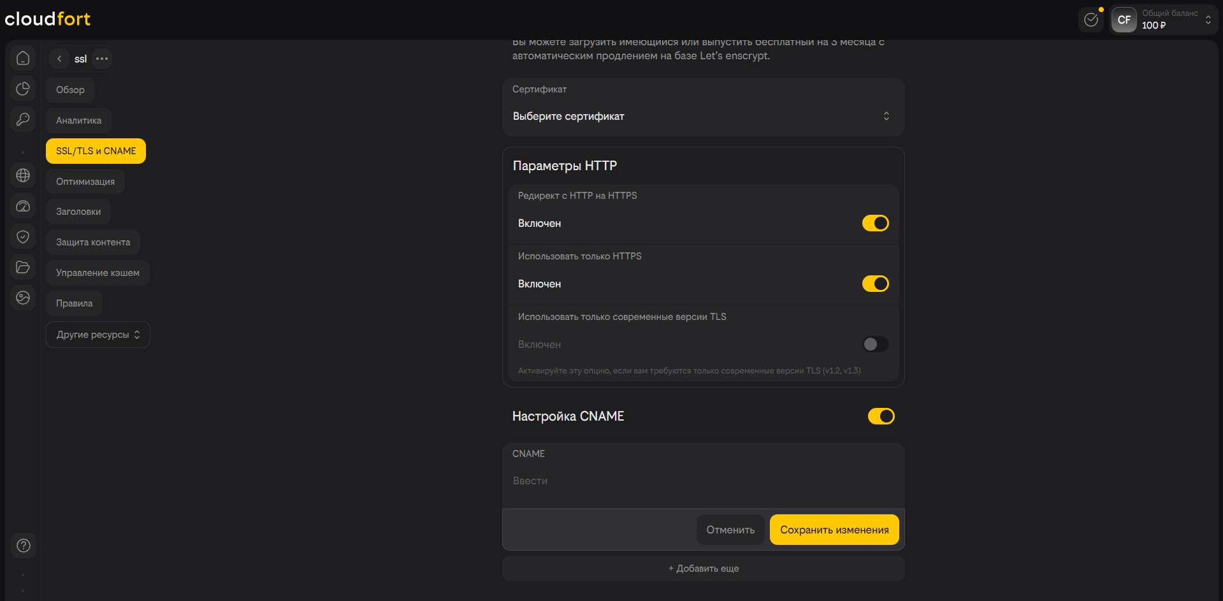Click the speedometer gauge icon
The width and height of the screenshot is (1223, 601).
coord(23,206)
